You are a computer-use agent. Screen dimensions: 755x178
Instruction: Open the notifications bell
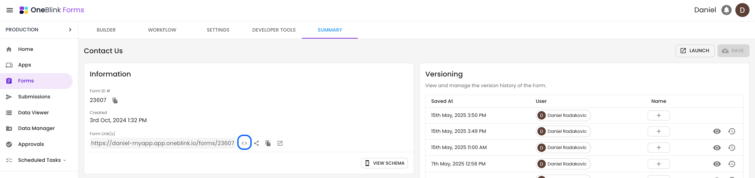[x=726, y=10]
